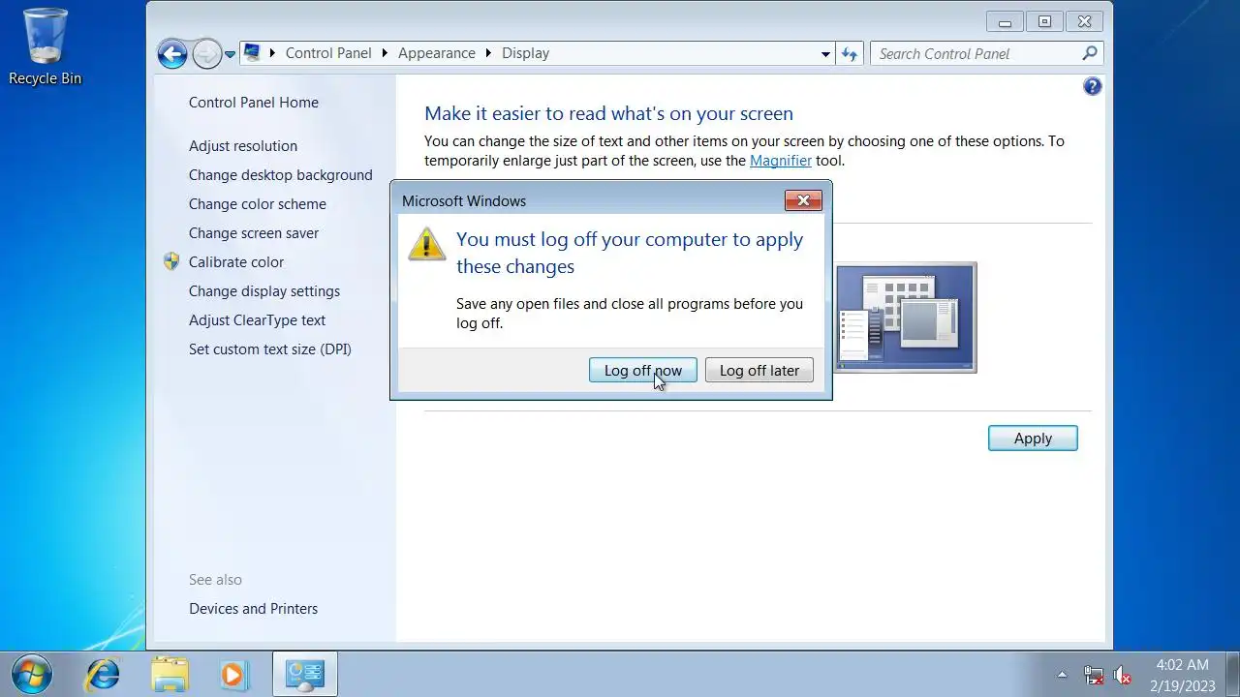Click Log off now in dialog
Image resolution: width=1240 pixels, height=697 pixels.
point(643,371)
